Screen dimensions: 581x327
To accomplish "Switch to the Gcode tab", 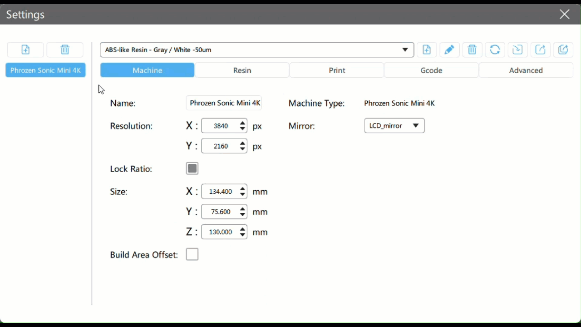I will [x=431, y=70].
